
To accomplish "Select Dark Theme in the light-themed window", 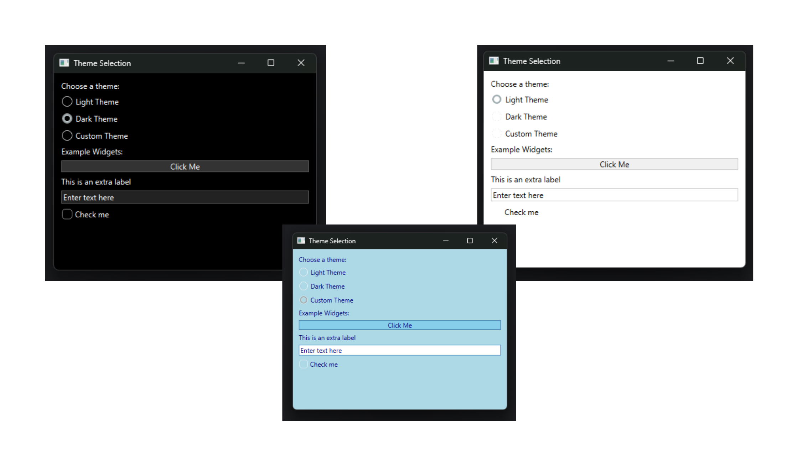I will 497,117.
